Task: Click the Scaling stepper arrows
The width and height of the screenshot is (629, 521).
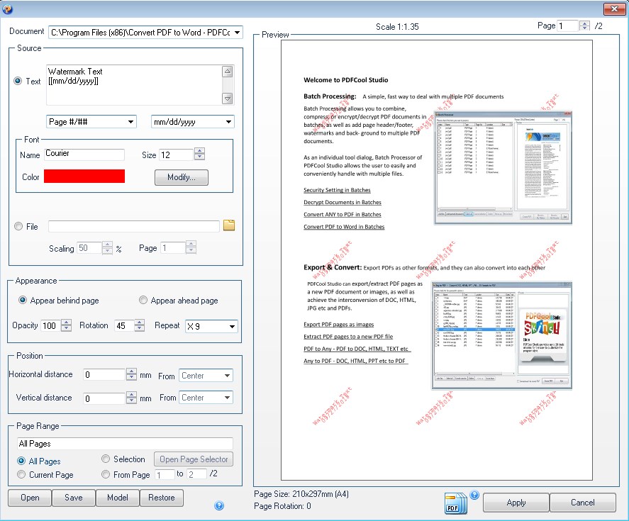Action: tap(107, 248)
